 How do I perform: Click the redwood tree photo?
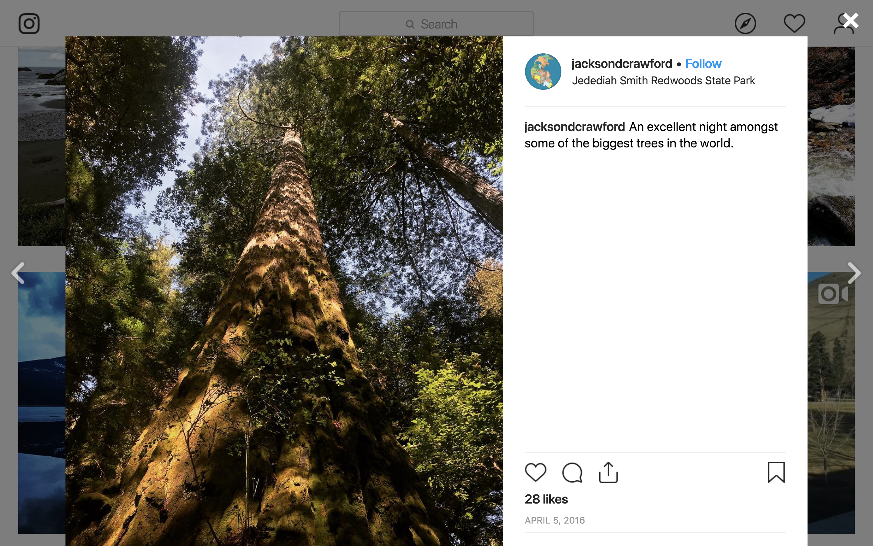click(284, 291)
